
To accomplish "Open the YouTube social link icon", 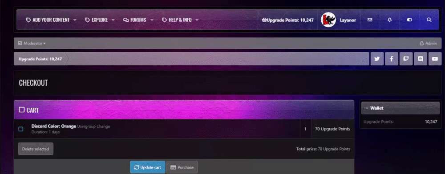I will click(435, 59).
